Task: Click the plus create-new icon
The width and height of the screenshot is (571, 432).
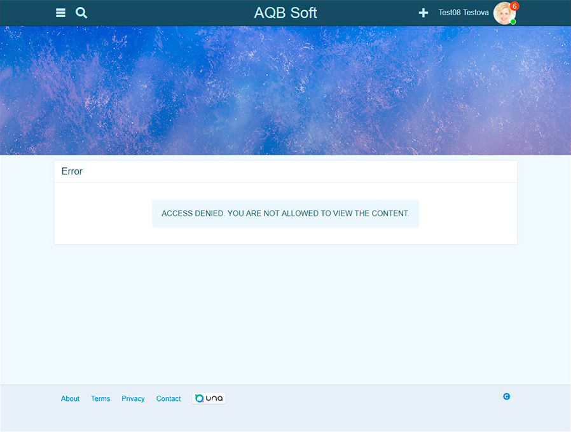Action: [423, 13]
